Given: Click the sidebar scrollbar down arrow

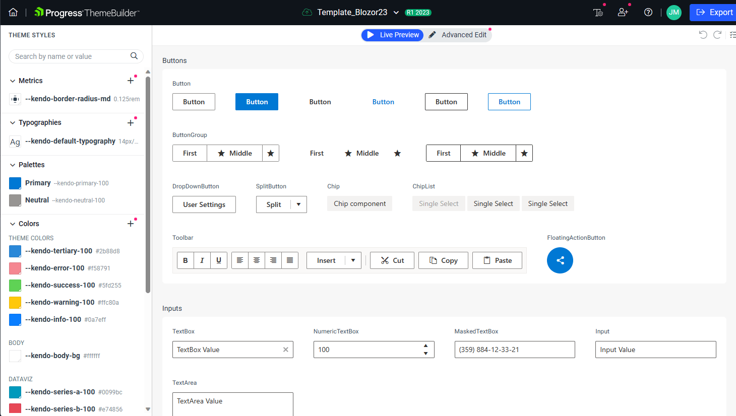Looking at the screenshot, I should pos(148,409).
